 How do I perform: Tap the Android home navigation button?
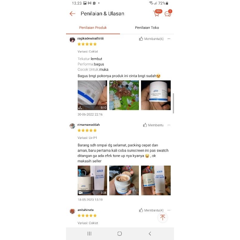[120, 234]
